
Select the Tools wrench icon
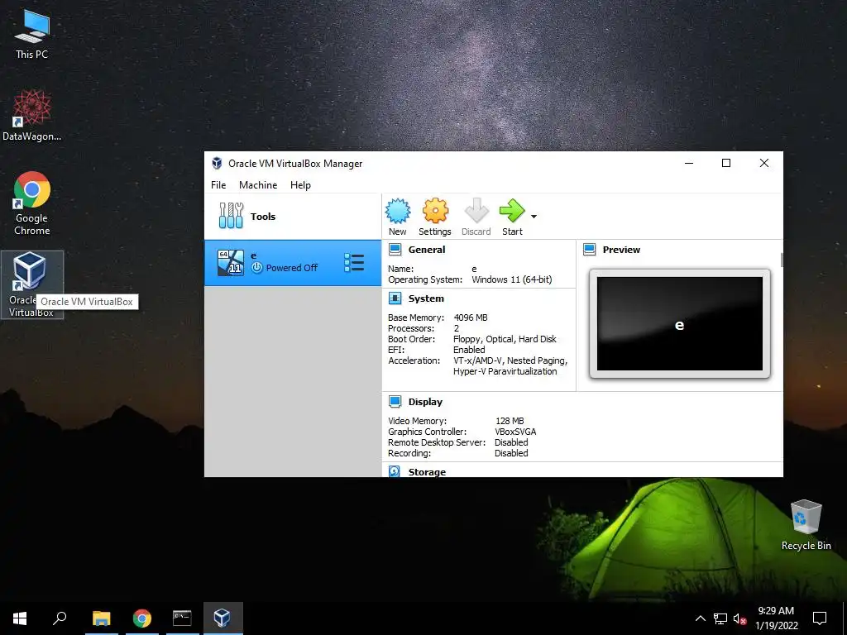click(232, 216)
